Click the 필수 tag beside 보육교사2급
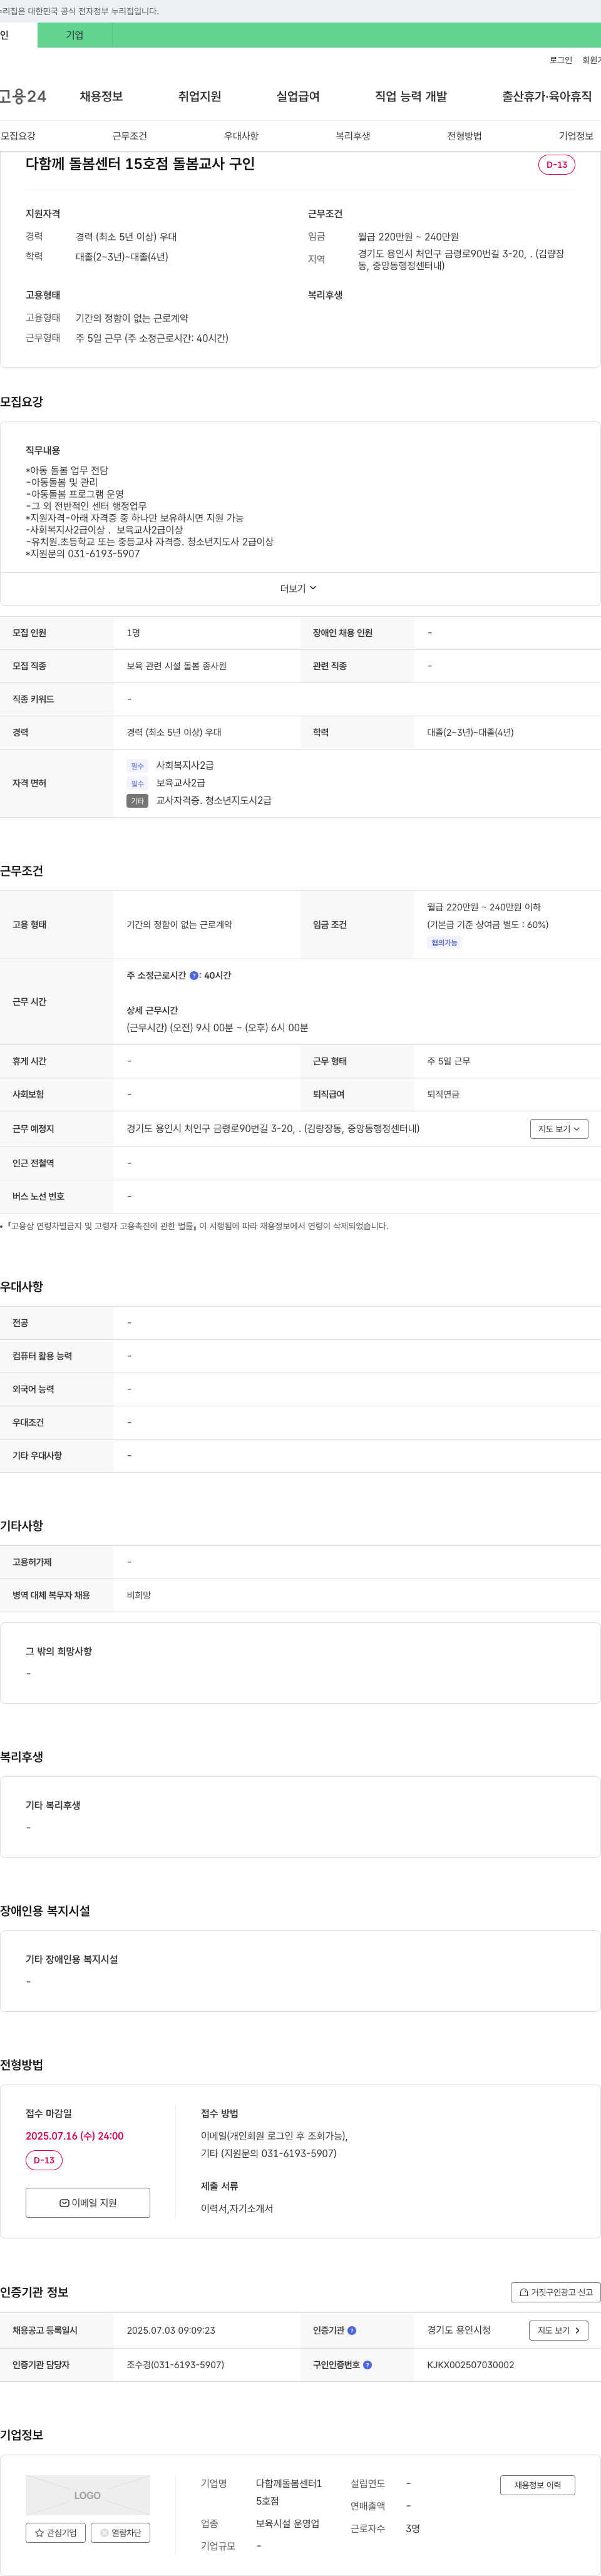601x2576 pixels. coord(137,783)
